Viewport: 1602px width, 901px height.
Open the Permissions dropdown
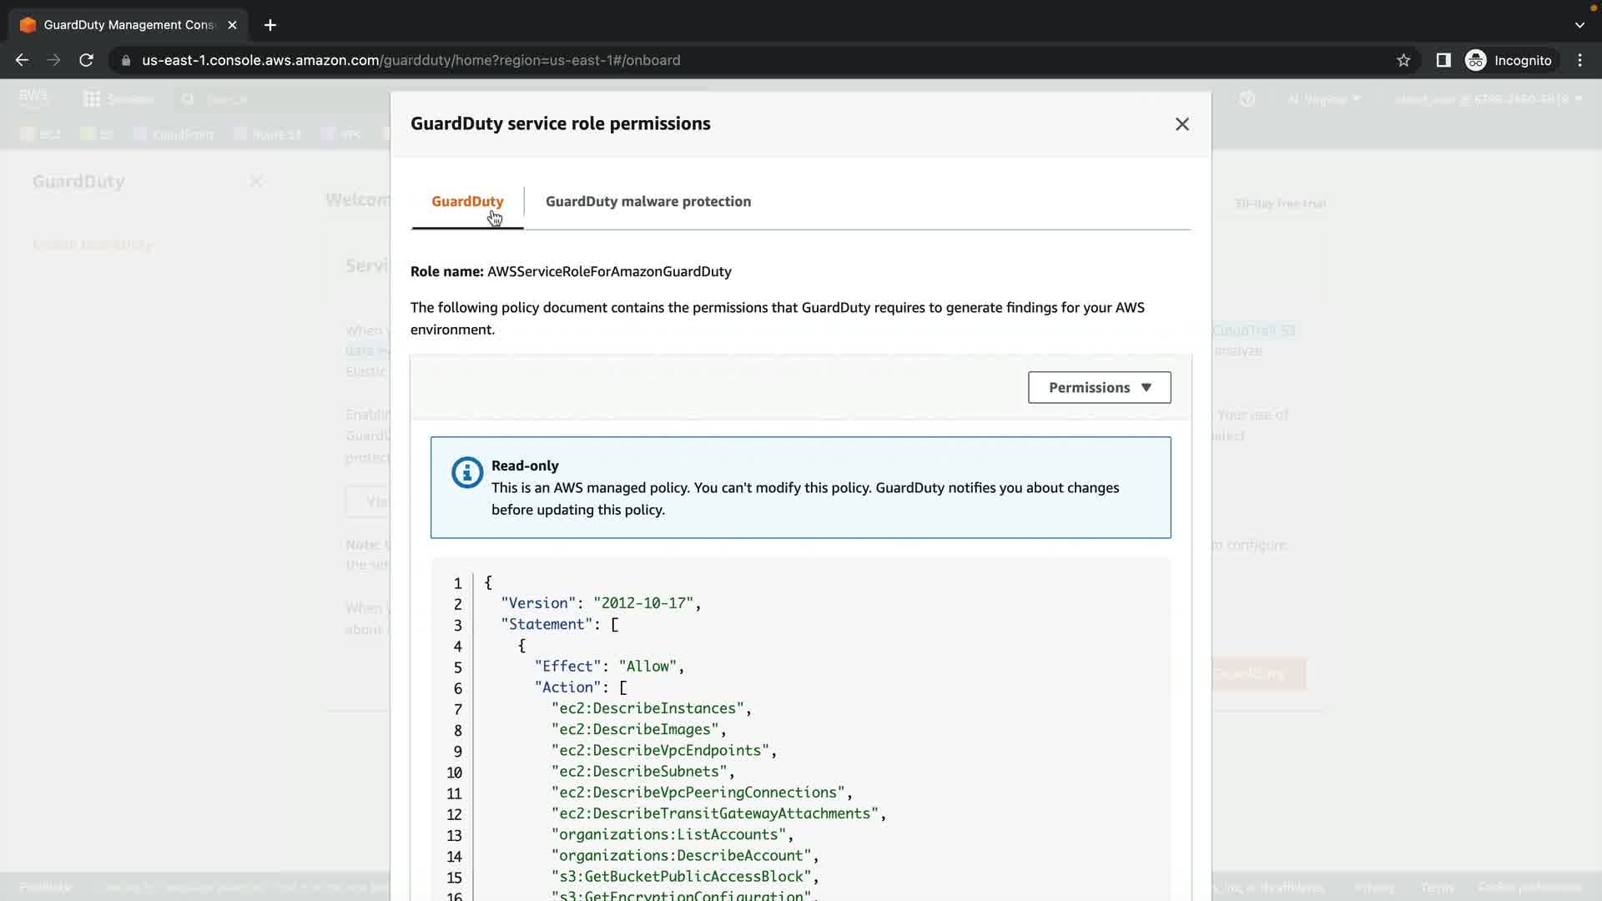click(1099, 388)
